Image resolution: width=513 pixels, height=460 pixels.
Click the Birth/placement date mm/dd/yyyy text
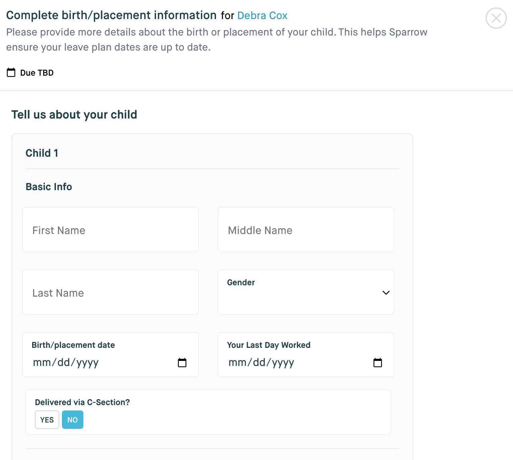click(x=66, y=363)
